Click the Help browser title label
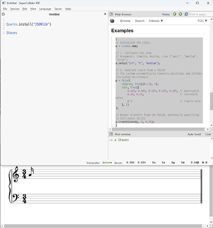The height and width of the screenshot is (228, 213). [x=123, y=14]
